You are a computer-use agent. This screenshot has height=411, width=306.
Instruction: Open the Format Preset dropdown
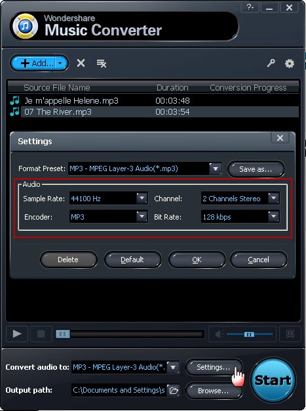pos(216,168)
